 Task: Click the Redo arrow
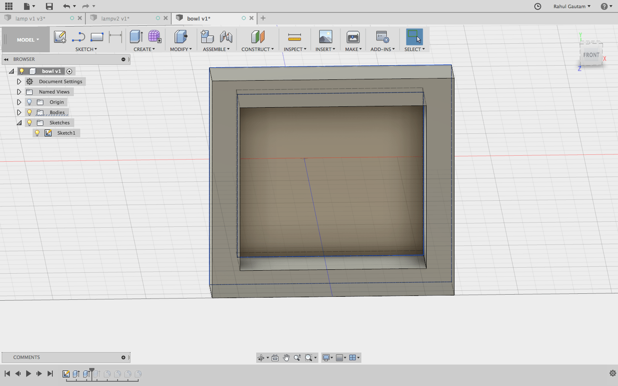85,6
